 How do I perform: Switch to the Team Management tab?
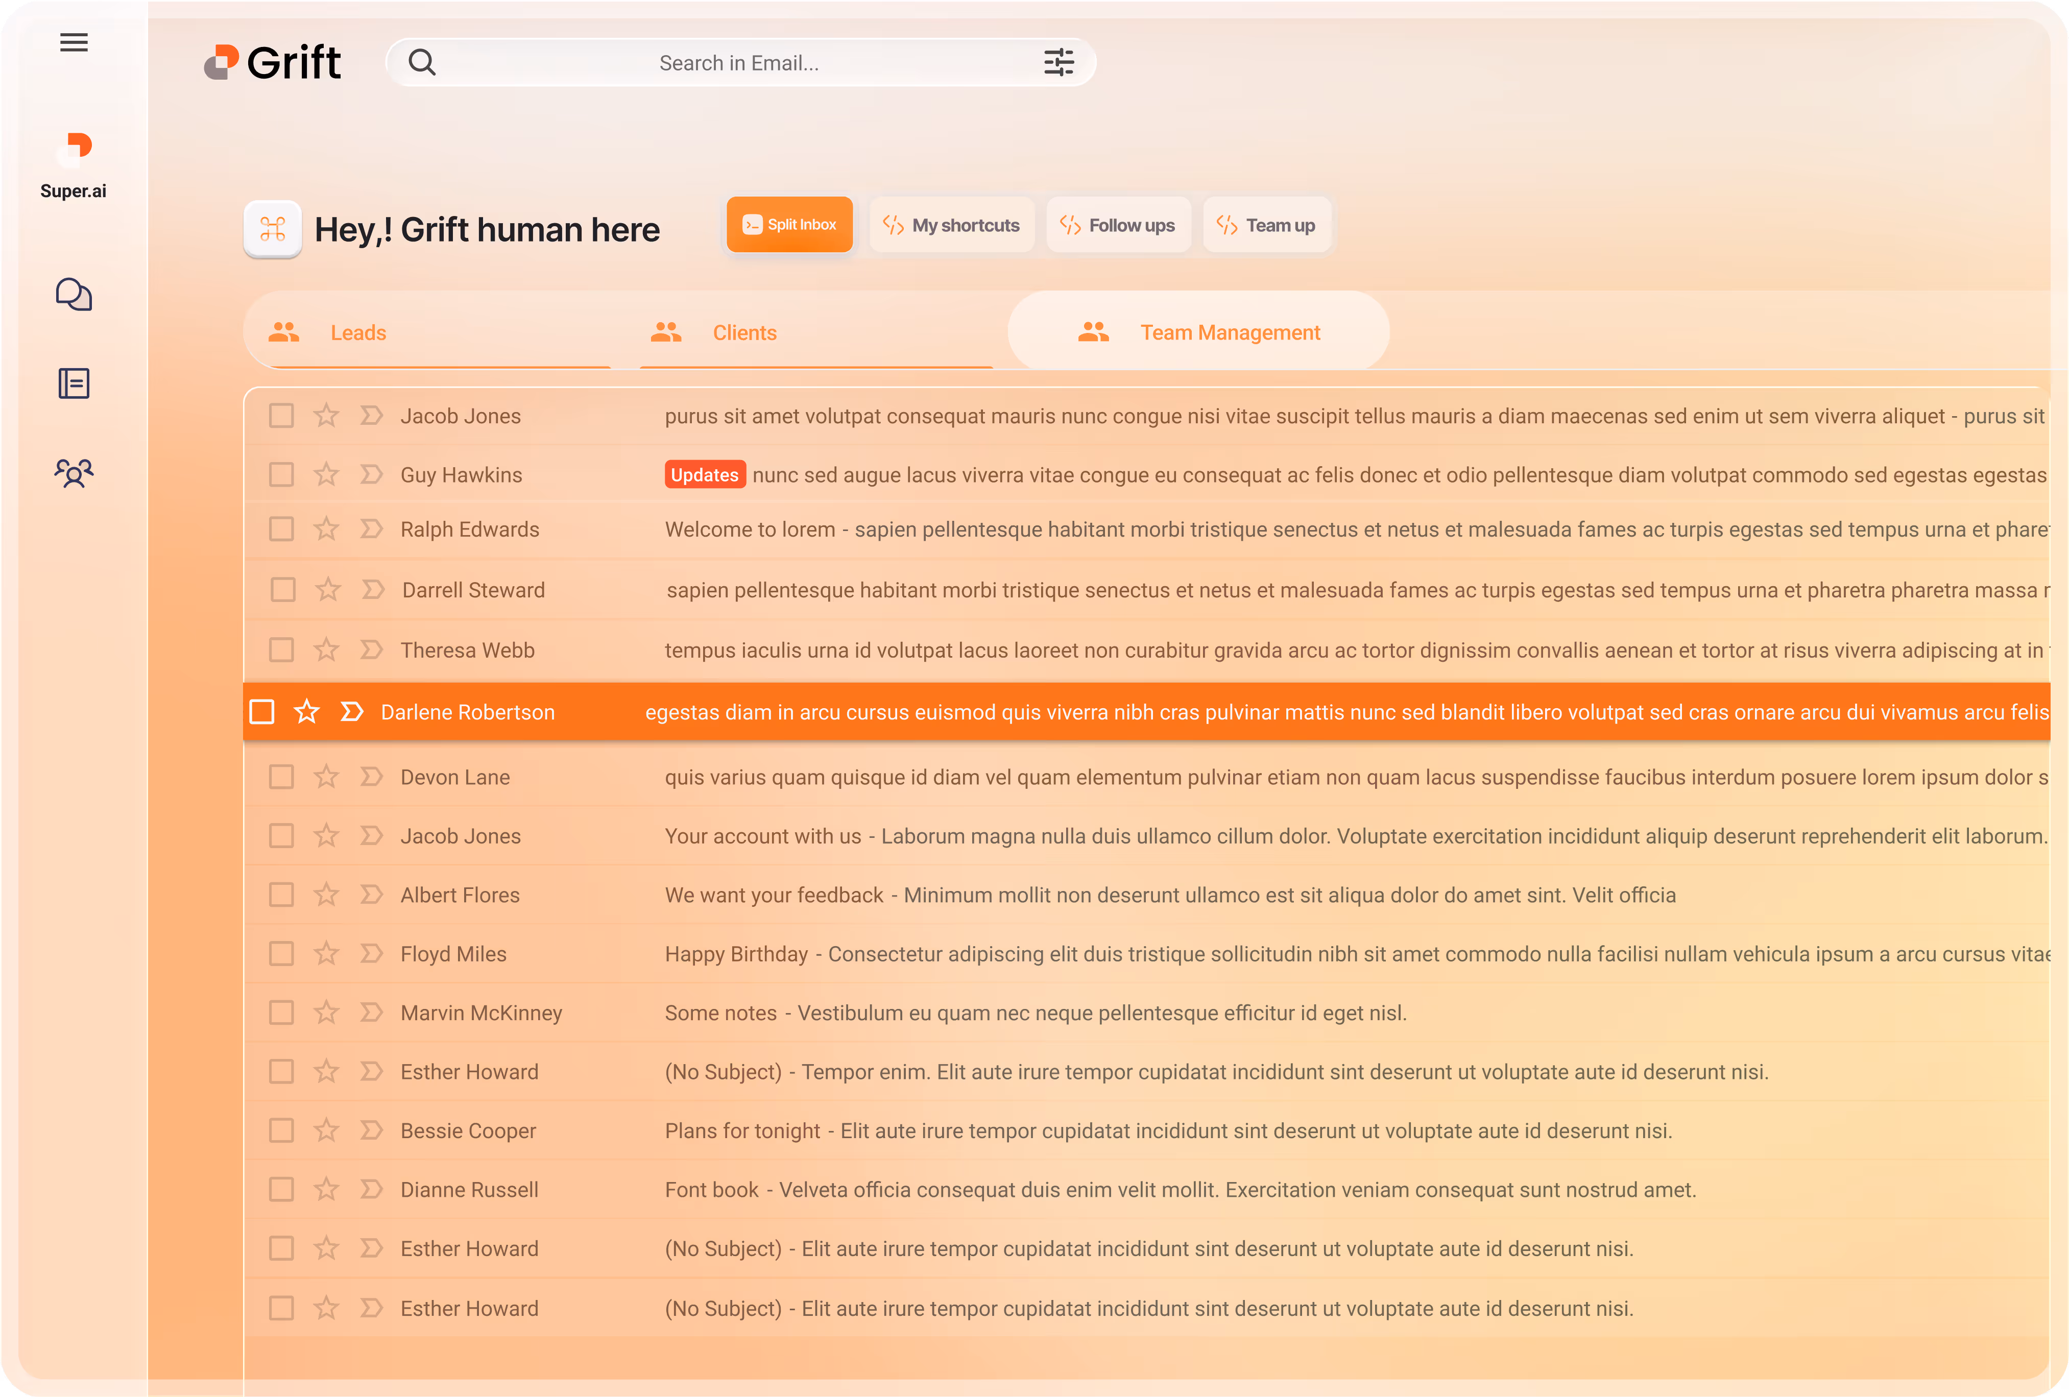1230,333
